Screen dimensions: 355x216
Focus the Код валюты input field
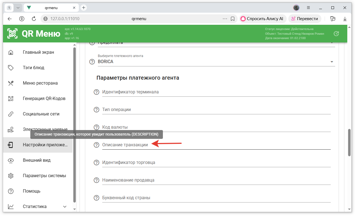(216, 127)
